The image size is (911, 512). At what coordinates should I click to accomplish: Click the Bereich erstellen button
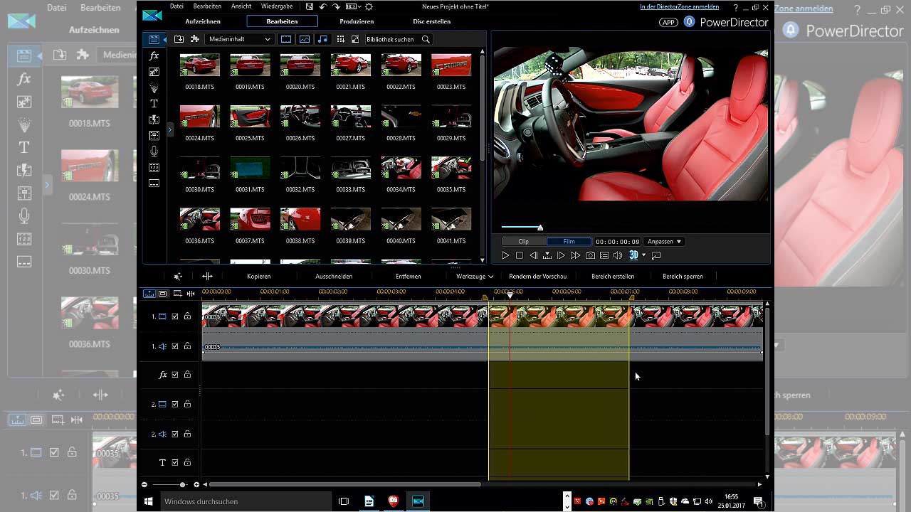(x=612, y=276)
